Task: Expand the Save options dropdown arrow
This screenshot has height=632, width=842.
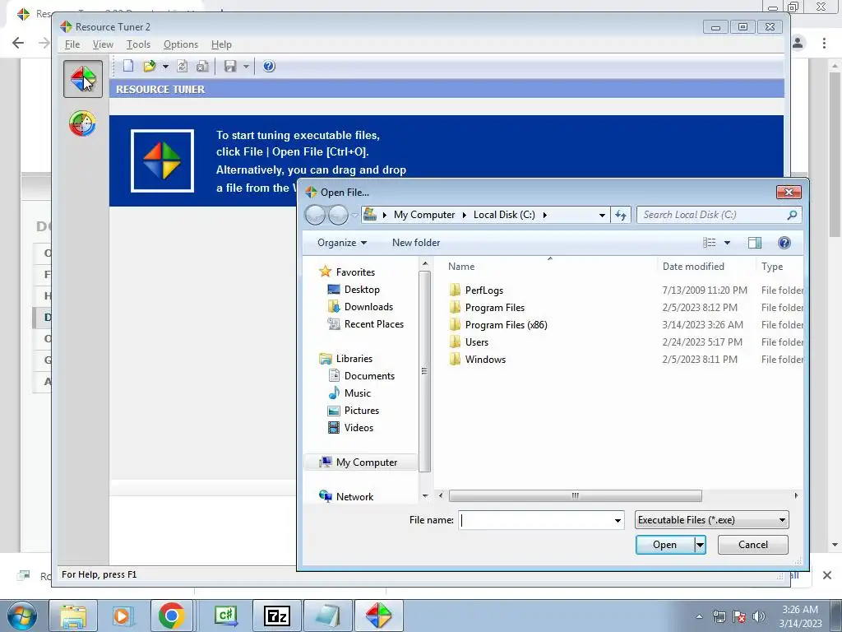Action: [246, 67]
